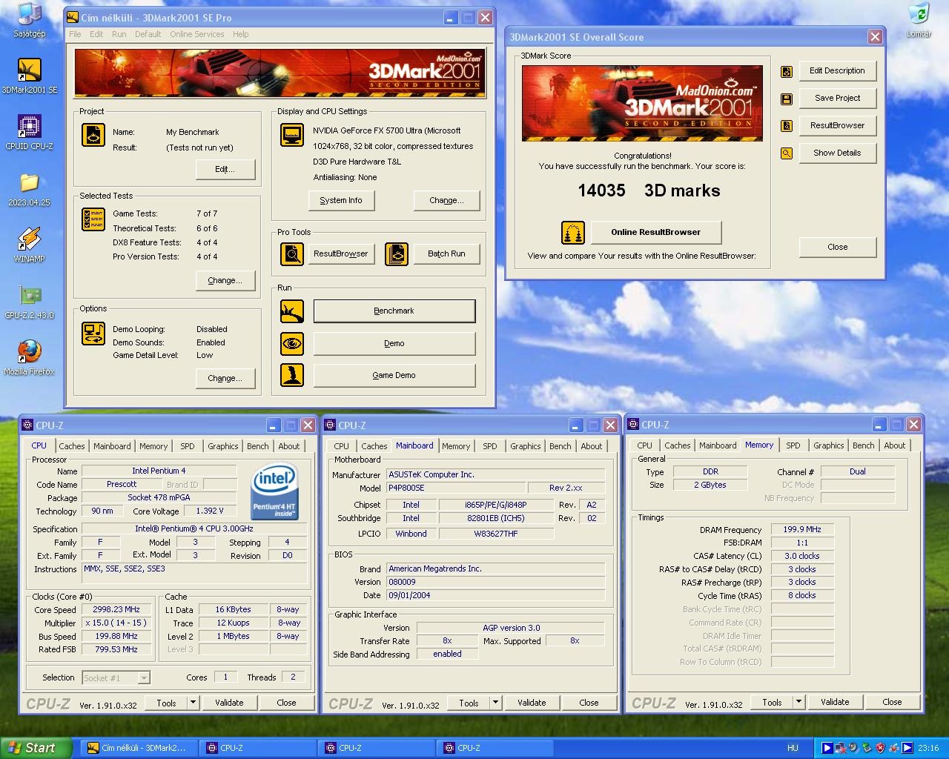Open the 3DMark2001 SE desktop shortcut
The height and width of the screenshot is (759, 949).
30,76
